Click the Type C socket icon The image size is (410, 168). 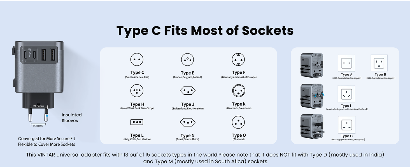coord(137,60)
